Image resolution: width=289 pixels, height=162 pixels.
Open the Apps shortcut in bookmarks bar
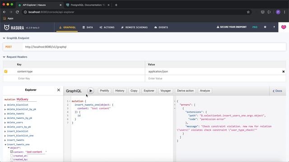pos(8,18)
